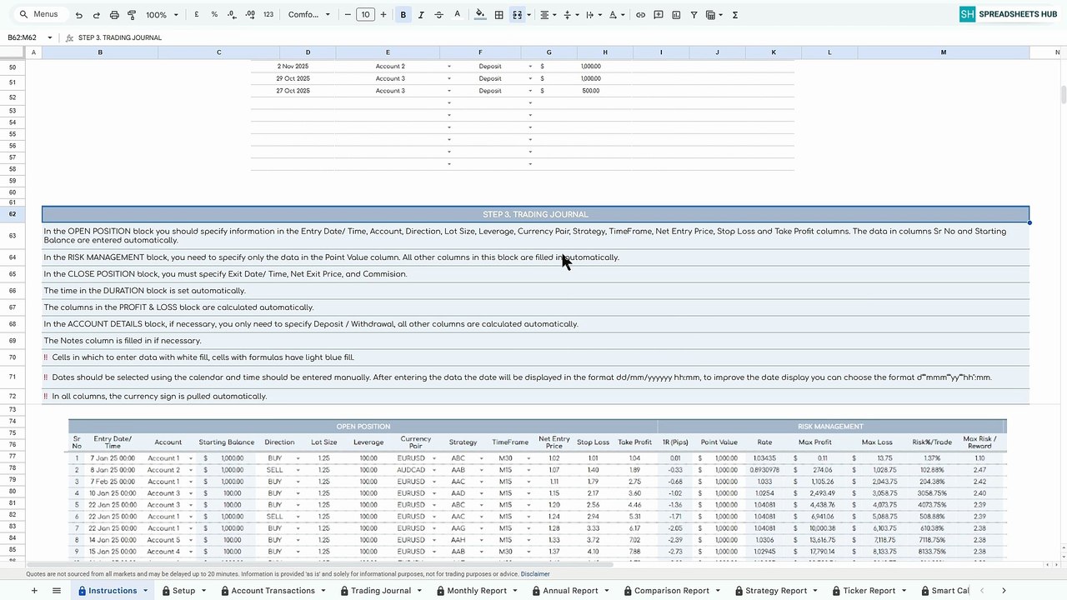Viewport: 1067px width, 600px height.
Task: Open the fill color picker
Action: click(480, 15)
